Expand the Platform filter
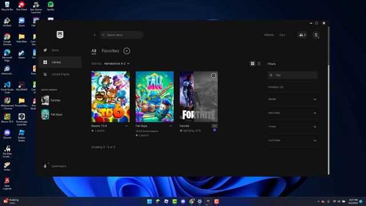 click(x=292, y=140)
